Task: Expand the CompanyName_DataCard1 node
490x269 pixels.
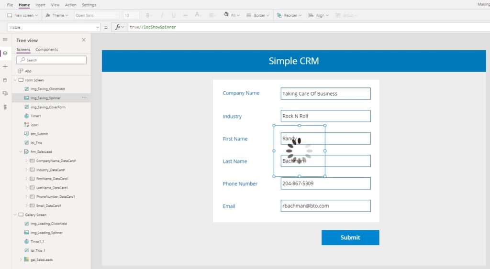Action: pos(27,161)
